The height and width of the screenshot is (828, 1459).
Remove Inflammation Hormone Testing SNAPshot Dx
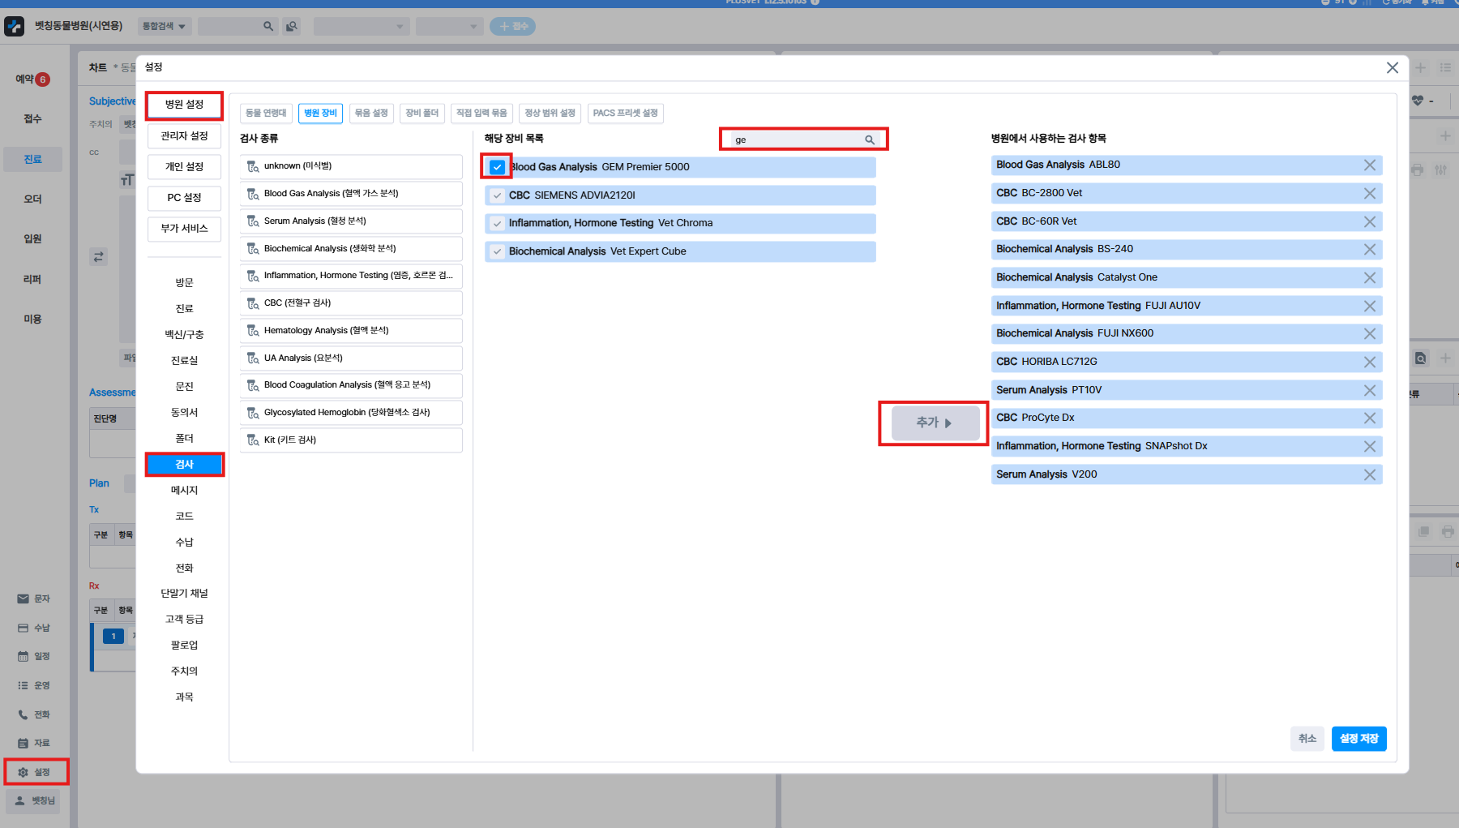[1370, 446]
